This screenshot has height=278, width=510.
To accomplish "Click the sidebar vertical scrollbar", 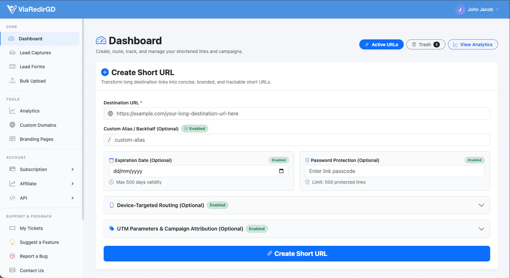I will click(x=83, y=119).
